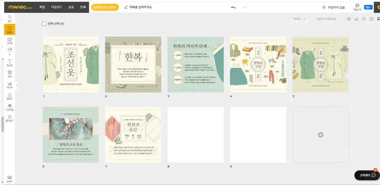The width and height of the screenshot is (380, 185).
Task: Click the 저장하지 않음 status text
Action: pos(336,7)
